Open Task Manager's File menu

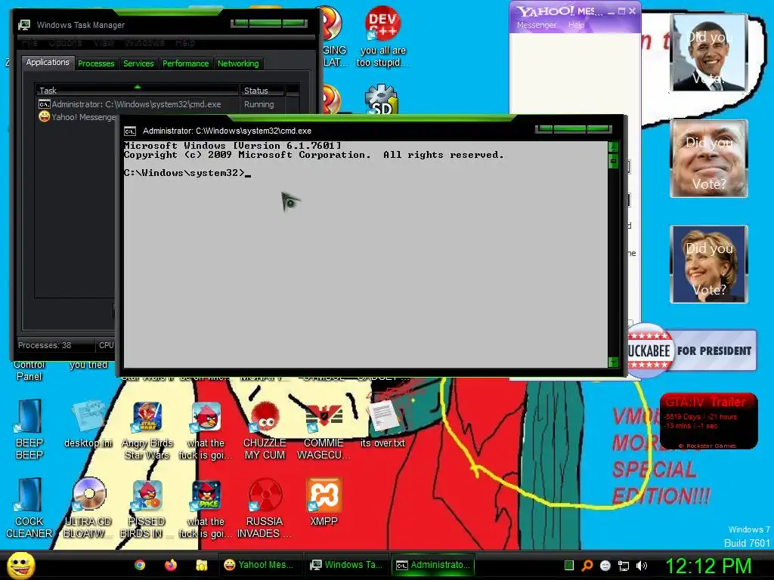pos(29,43)
